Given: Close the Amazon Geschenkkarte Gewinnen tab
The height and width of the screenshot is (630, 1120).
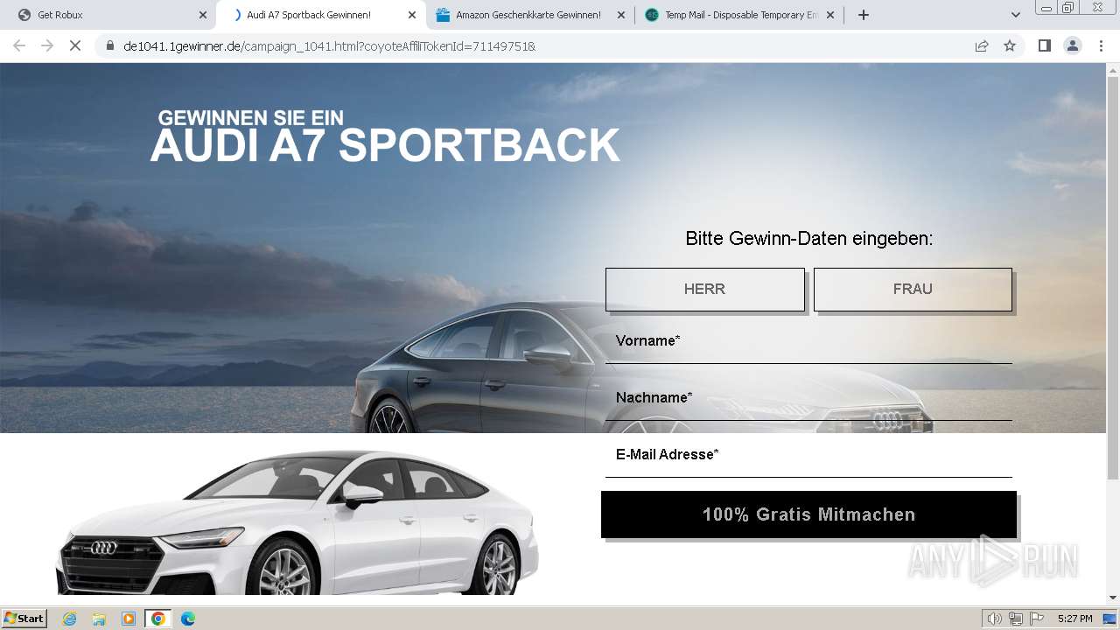Looking at the screenshot, I should pyautogui.click(x=621, y=15).
